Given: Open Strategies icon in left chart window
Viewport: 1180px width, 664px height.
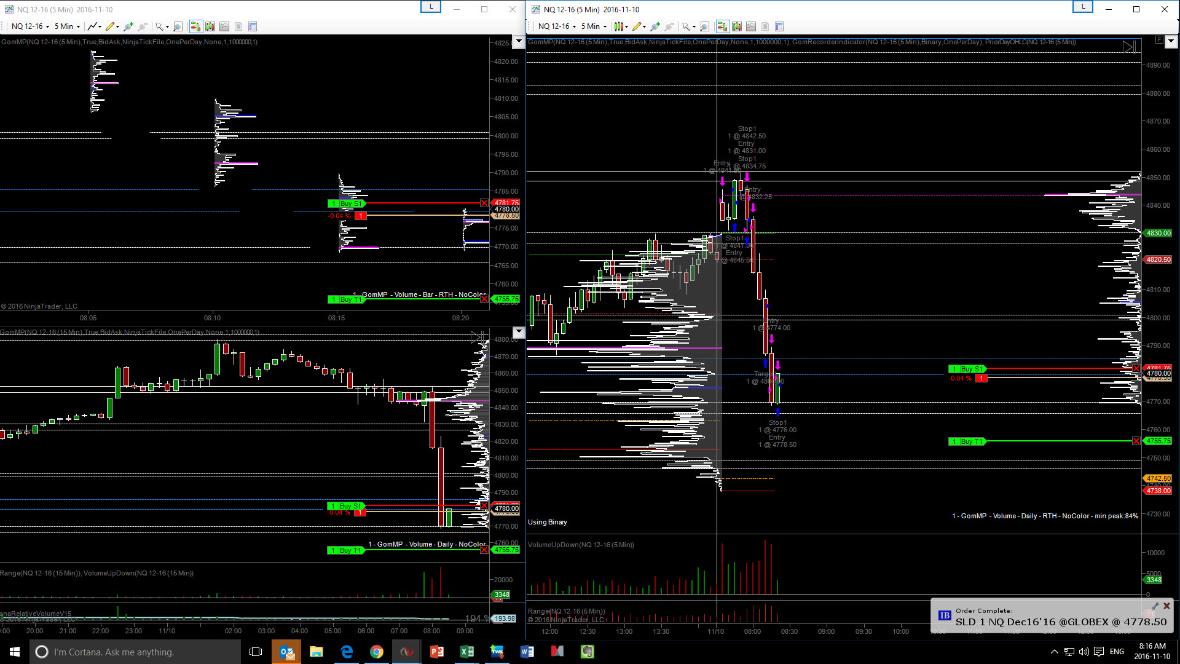Looking at the screenshot, I should pos(238,26).
